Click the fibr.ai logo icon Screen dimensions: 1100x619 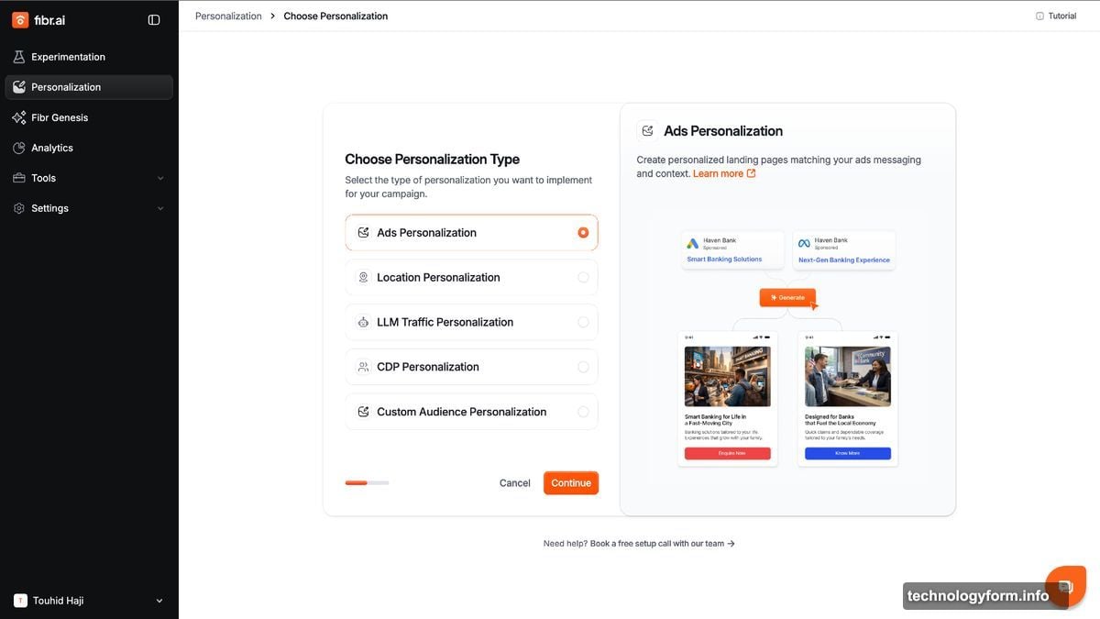[x=20, y=19]
